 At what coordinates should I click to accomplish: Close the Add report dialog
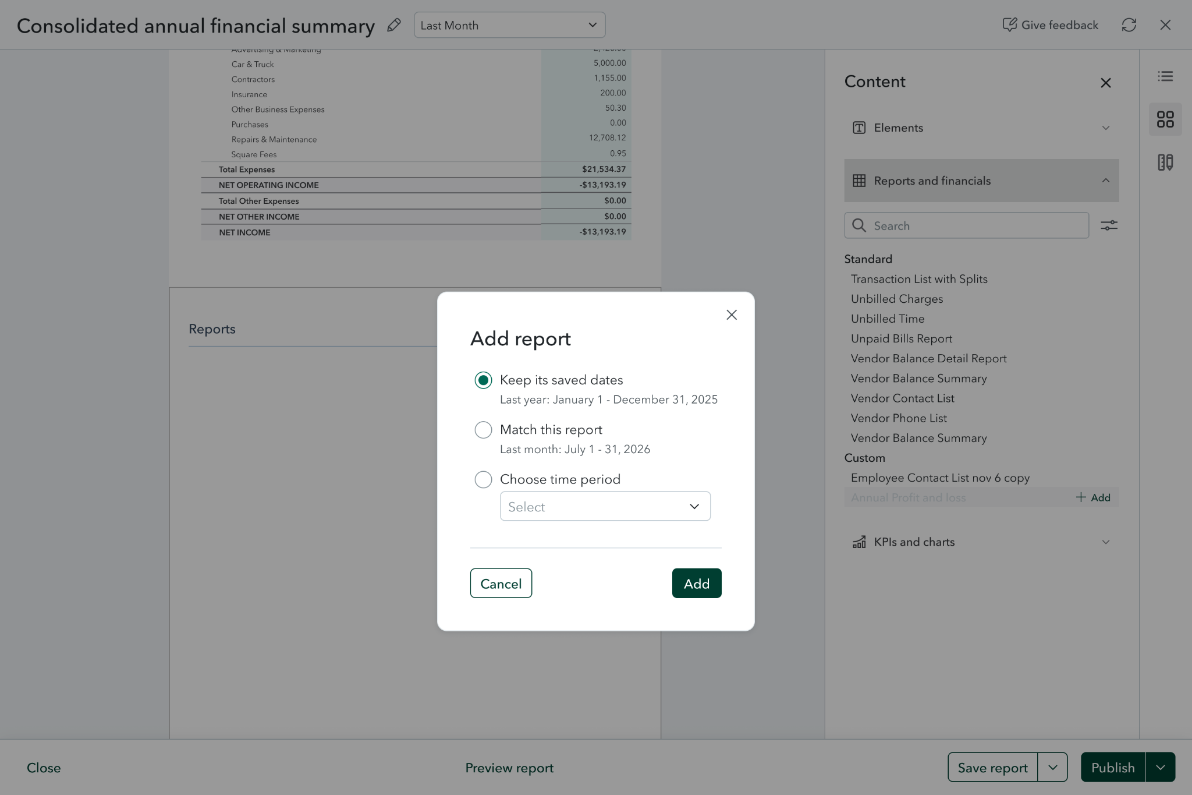click(x=732, y=315)
